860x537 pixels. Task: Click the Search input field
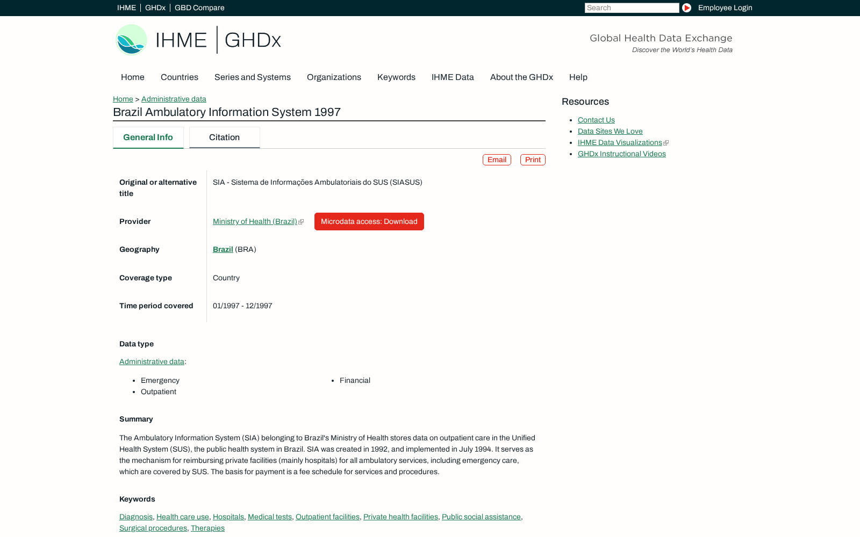tap(632, 8)
